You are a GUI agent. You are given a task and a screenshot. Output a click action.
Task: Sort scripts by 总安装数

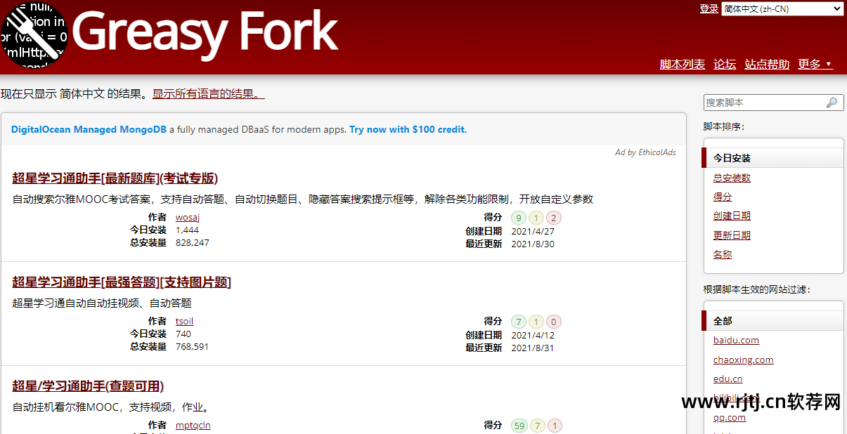732,178
